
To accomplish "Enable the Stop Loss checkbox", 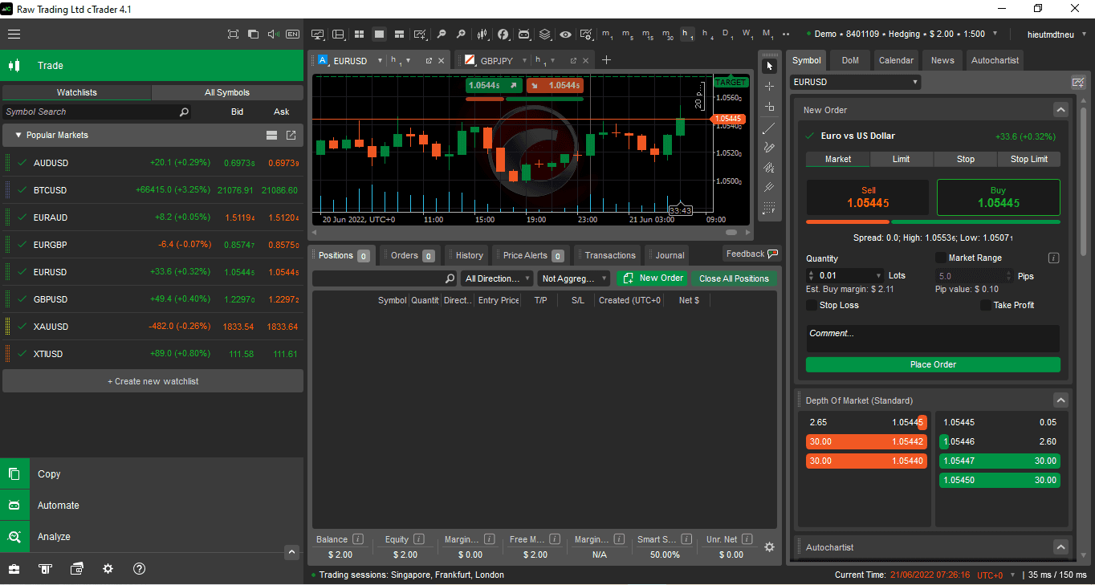I will point(812,305).
